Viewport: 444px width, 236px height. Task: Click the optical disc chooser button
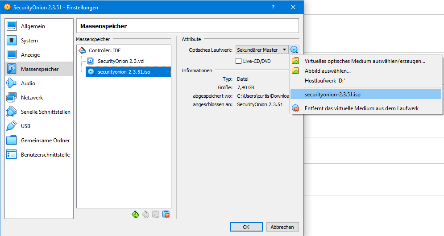point(295,50)
